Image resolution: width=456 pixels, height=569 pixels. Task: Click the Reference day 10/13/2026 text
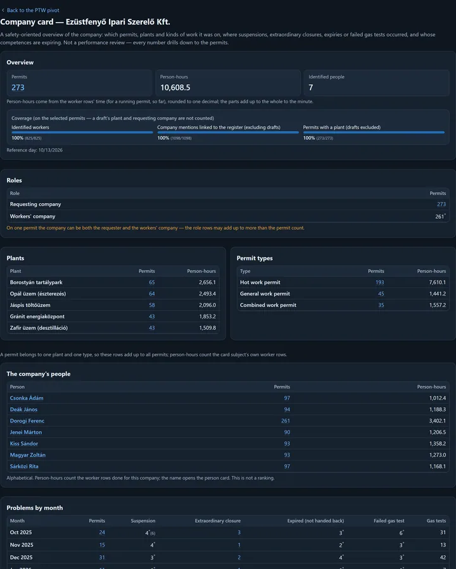[34, 150]
